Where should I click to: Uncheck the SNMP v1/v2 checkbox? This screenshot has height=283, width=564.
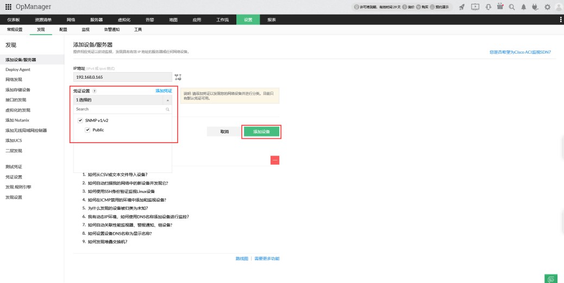click(80, 120)
